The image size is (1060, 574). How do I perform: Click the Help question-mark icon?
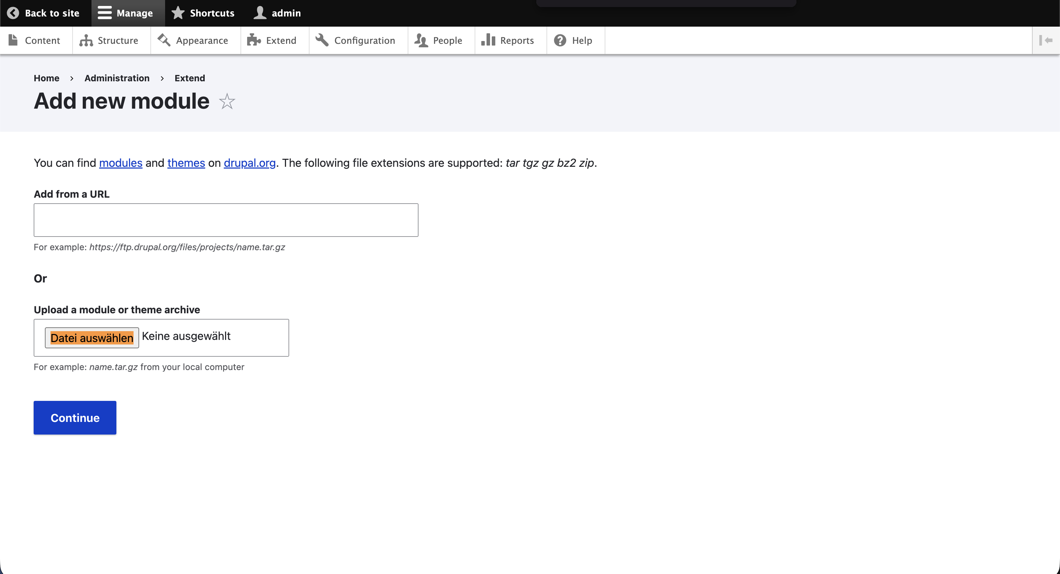tap(560, 40)
